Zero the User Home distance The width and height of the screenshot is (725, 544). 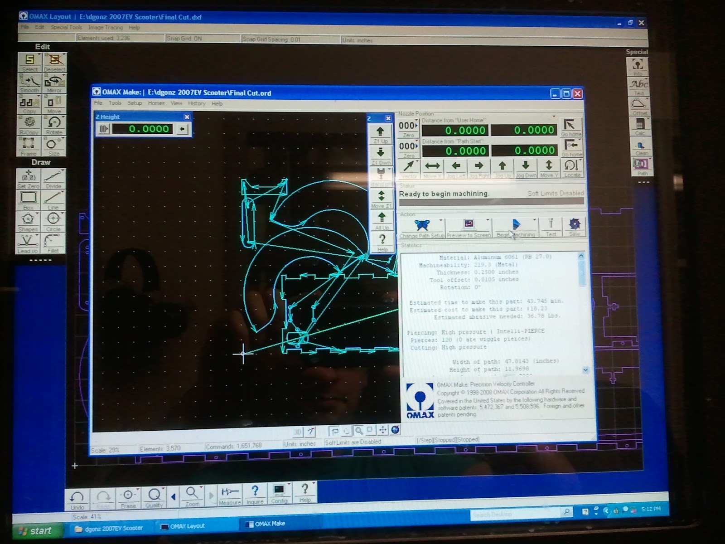click(408, 128)
